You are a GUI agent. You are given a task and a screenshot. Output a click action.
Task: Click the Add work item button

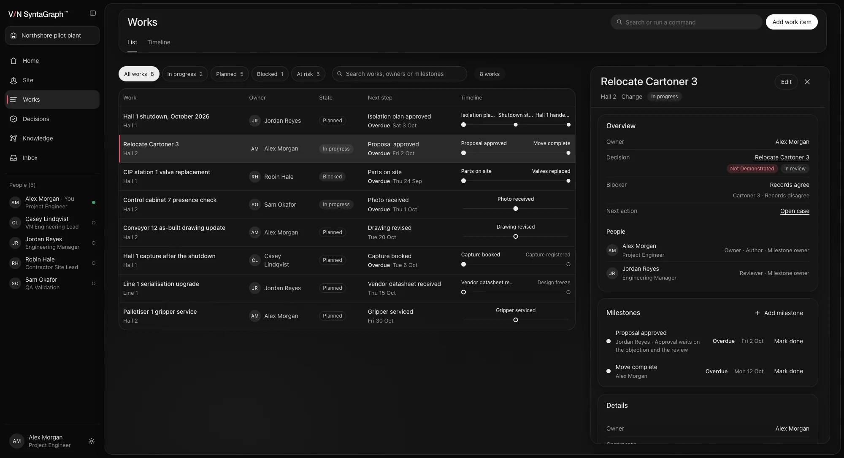(x=792, y=22)
